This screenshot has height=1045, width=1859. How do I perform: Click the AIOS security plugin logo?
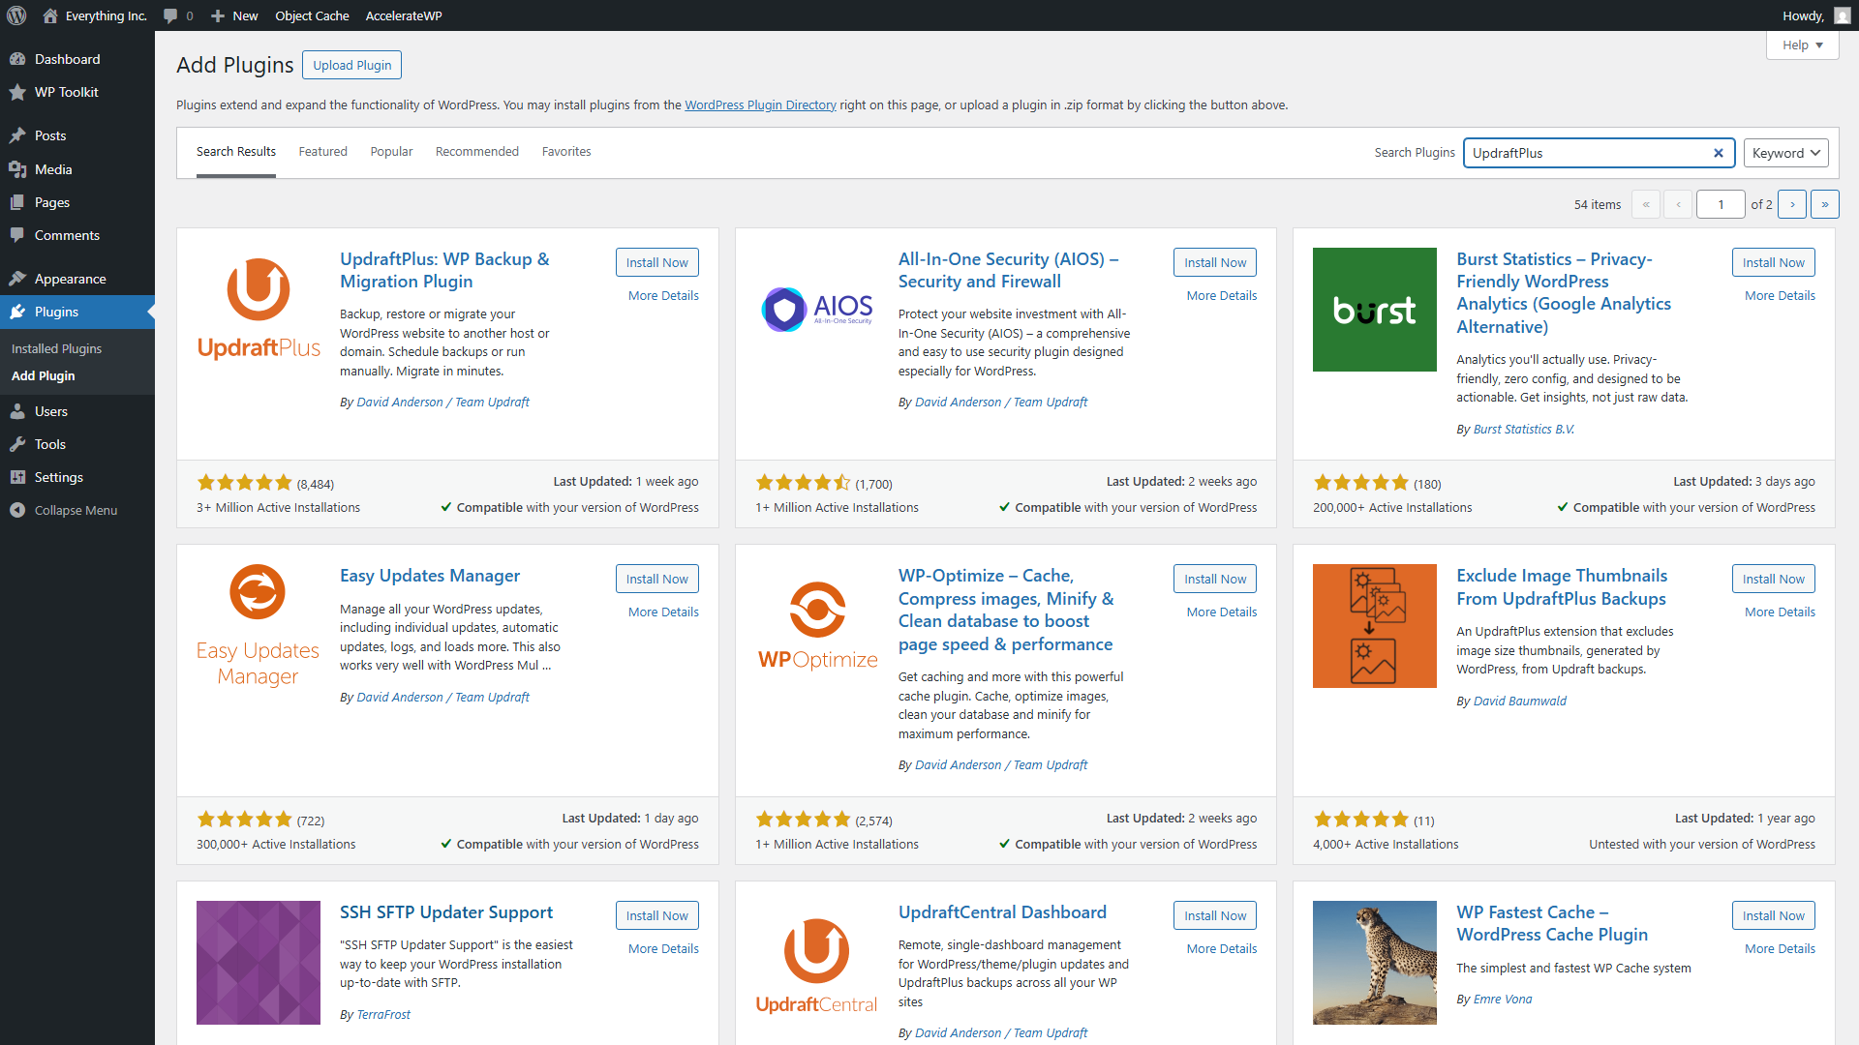pyautogui.click(x=816, y=310)
